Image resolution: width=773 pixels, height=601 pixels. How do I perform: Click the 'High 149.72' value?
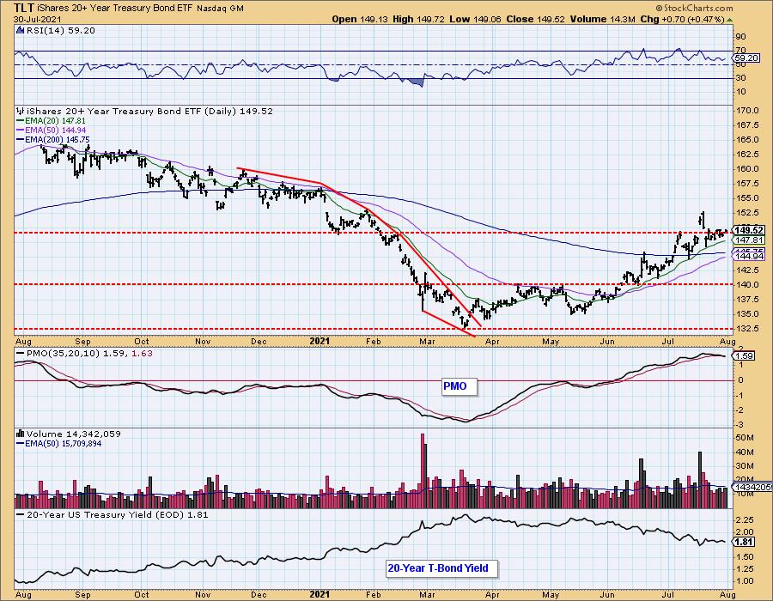418,19
